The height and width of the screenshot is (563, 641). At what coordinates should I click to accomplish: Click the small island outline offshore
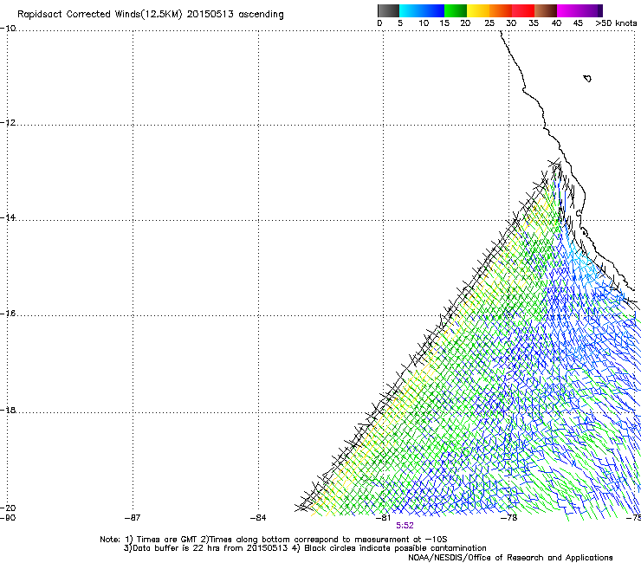click(587, 78)
